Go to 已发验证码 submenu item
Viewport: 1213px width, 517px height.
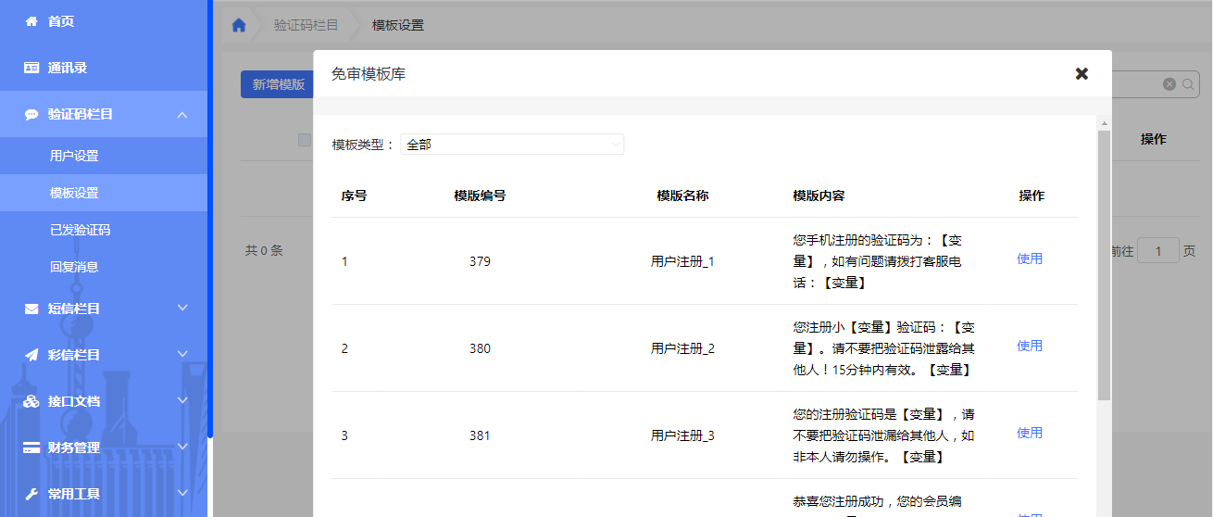pyautogui.click(x=80, y=230)
